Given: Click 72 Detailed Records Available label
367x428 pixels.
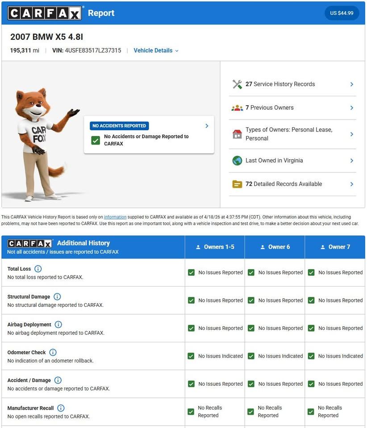Looking at the screenshot, I should [x=284, y=184].
